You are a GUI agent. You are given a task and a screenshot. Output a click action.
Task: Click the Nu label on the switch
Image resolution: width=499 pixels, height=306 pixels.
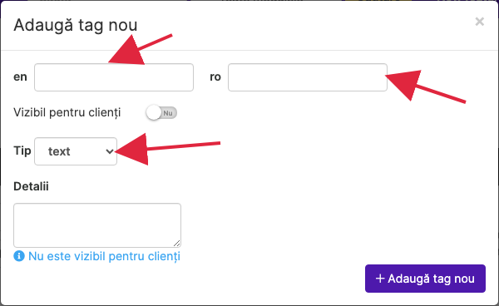(x=168, y=113)
